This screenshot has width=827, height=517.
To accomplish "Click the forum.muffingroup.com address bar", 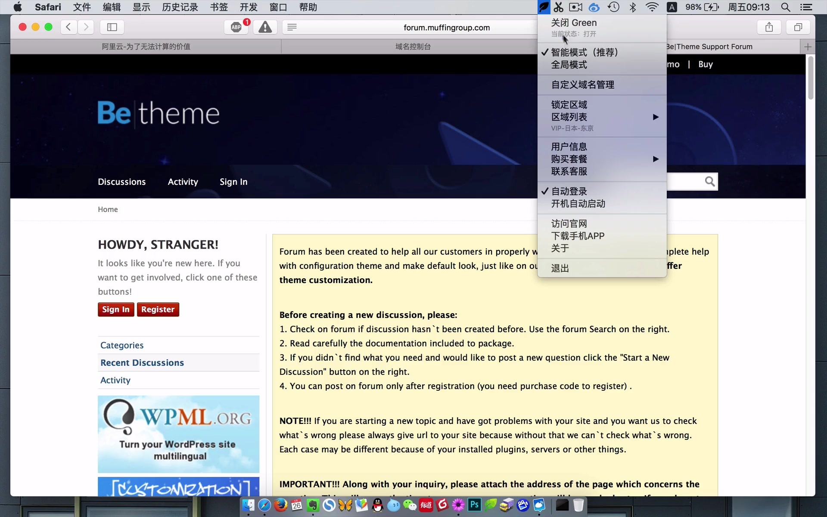I will [x=446, y=27].
